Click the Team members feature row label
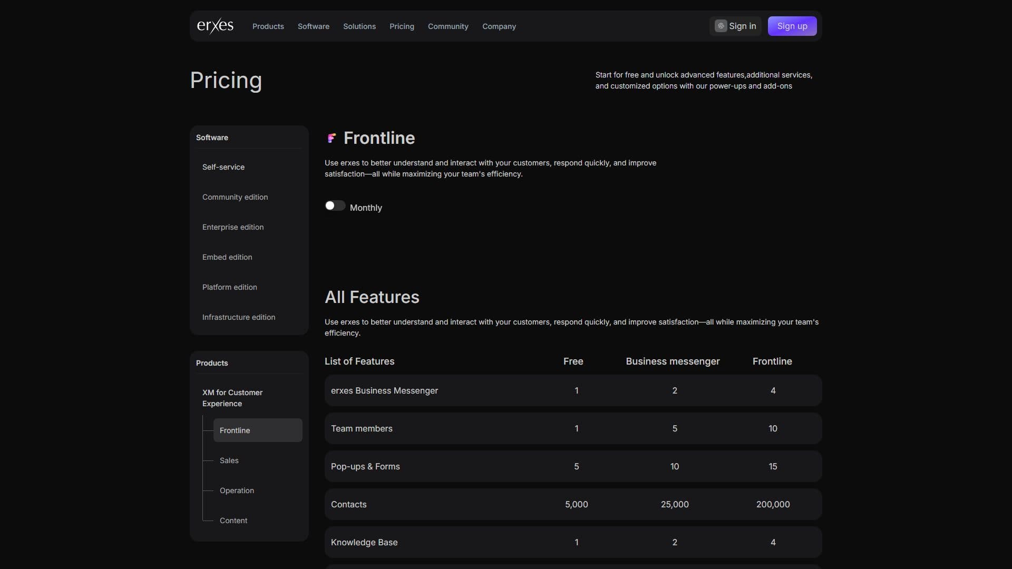The image size is (1012, 569). [x=362, y=428]
